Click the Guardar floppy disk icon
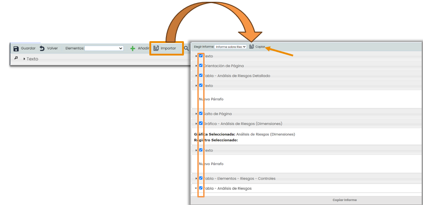423x205 pixels. [16, 48]
